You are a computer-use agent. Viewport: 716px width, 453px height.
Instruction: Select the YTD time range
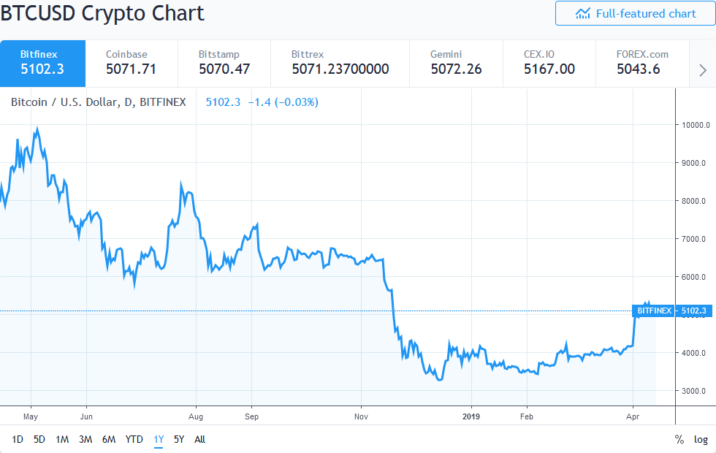[133, 440]
